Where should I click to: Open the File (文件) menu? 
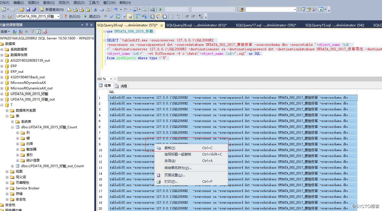pyautogui.click(x=4, y=2)
